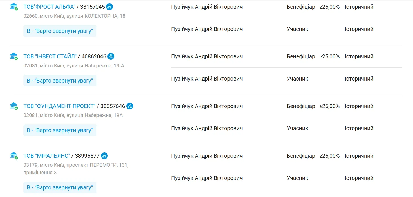Open the ТОВ "ФУНДАМЕНТ ПРОЕКТ" company link
The height and width of the screenshot is (197, 413).
[x=59, y=106]
